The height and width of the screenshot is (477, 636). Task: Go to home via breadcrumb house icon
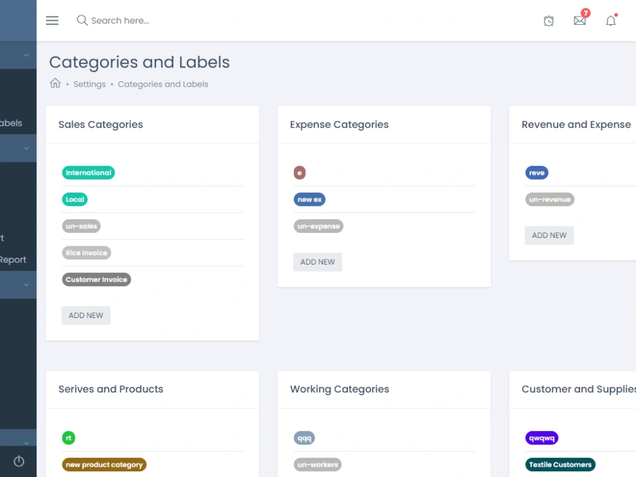[55, 83]
